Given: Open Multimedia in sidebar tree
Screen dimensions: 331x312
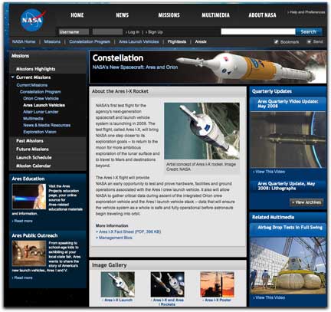Looking at the screenshot, I should [33, 119].
